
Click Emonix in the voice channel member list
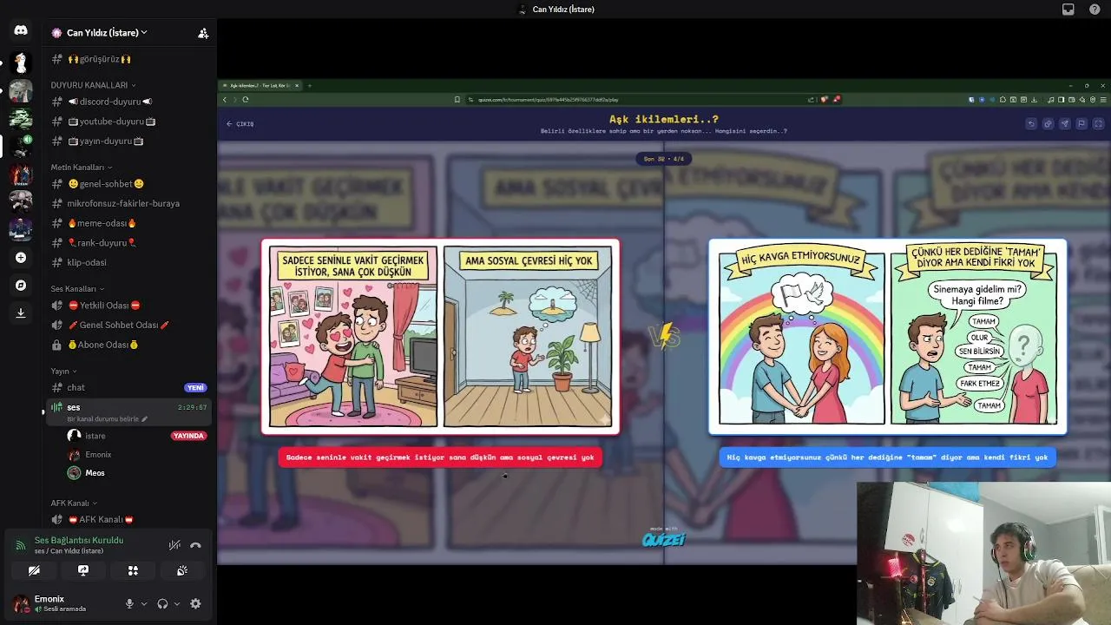tap(137, 455)
